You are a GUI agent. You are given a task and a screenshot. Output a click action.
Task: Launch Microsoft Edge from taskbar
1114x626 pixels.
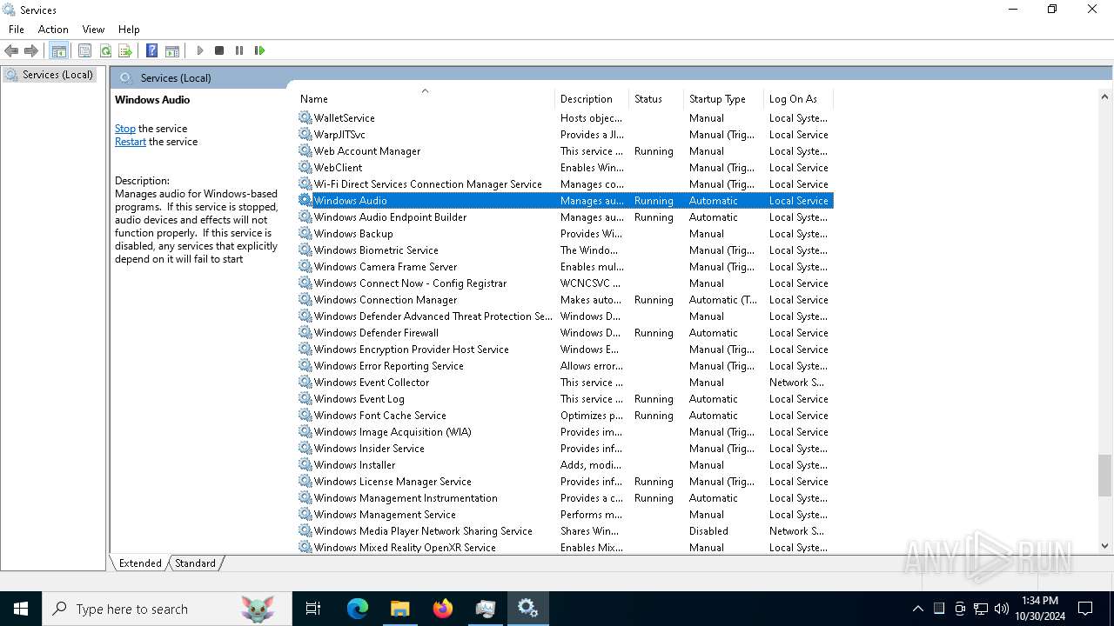[x=358, y=609]
